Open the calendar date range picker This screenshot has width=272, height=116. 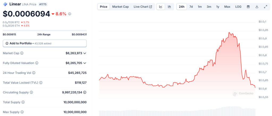(248, 7)
